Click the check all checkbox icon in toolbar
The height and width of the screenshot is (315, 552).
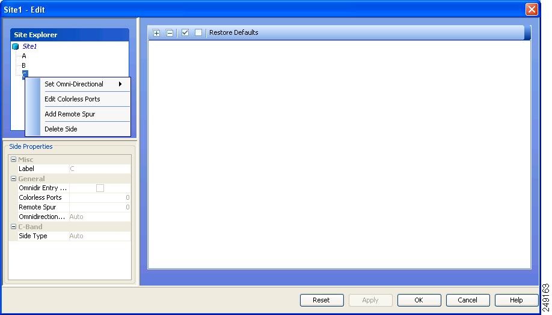pos(185,32)
